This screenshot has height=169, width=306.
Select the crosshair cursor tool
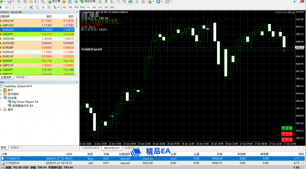coord(7,7)
